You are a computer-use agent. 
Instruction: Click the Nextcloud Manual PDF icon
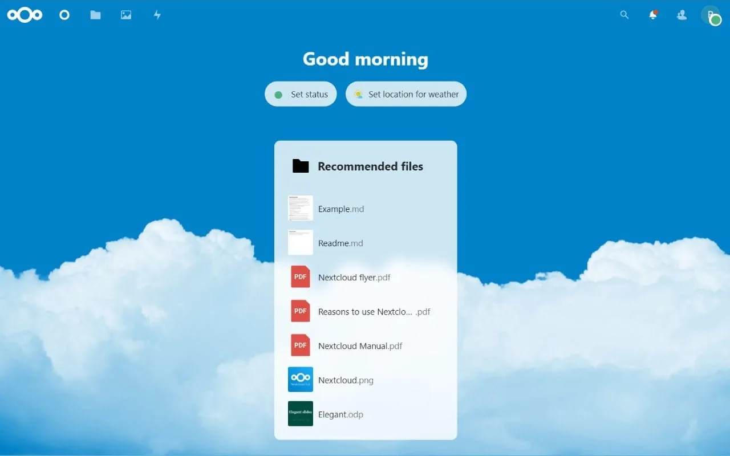301,345
